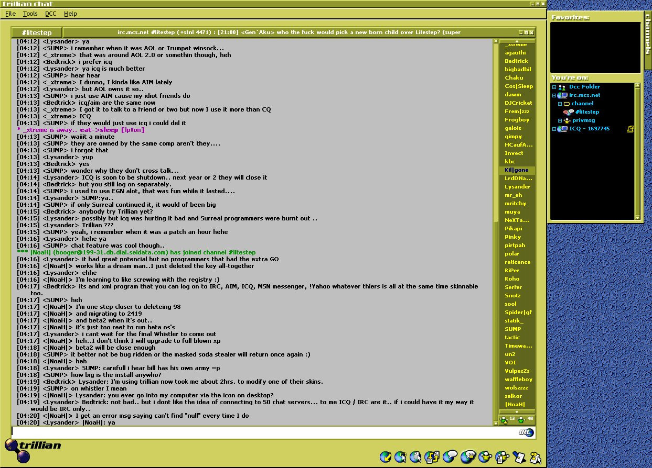Select user Kil|gone in nicklist
Image resolution: width=652 pixels, height=468 pixels.
(517, 170)
